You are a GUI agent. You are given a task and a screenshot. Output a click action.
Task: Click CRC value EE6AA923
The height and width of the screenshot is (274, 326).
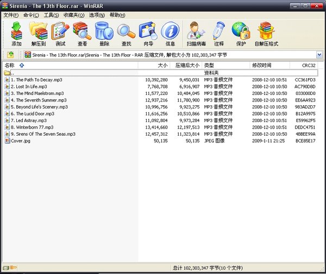[305, 100]
